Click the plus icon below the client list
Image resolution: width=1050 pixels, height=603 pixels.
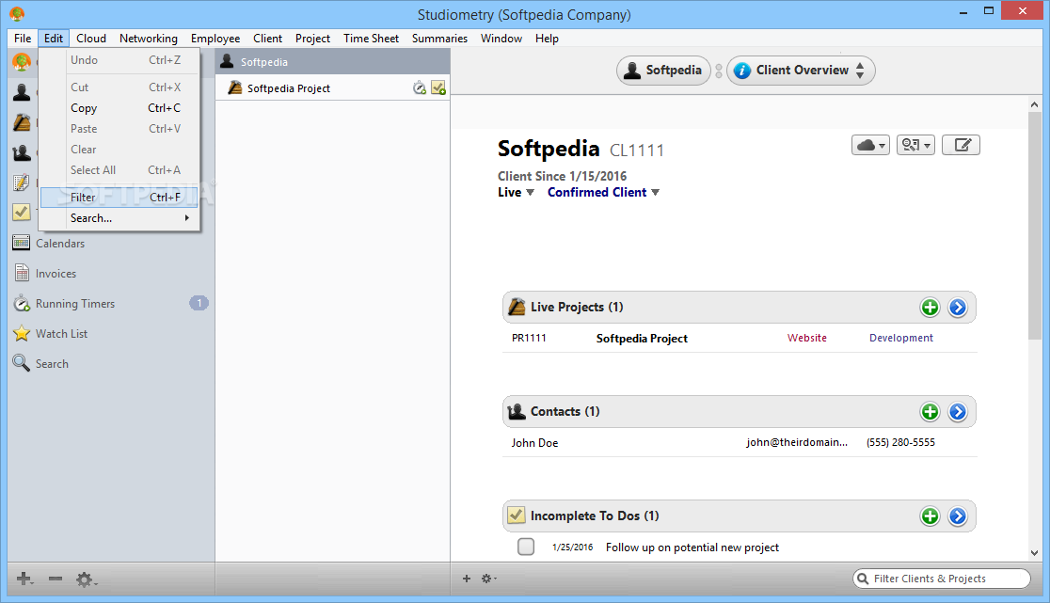point(466,579)
